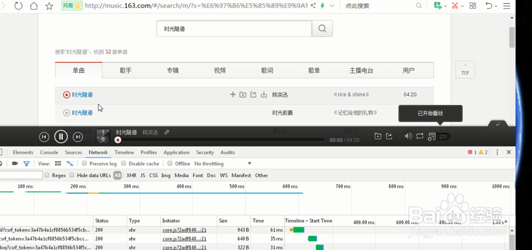Add 陈奕迅's song to playlist with plus icon

tap(233, 95)
